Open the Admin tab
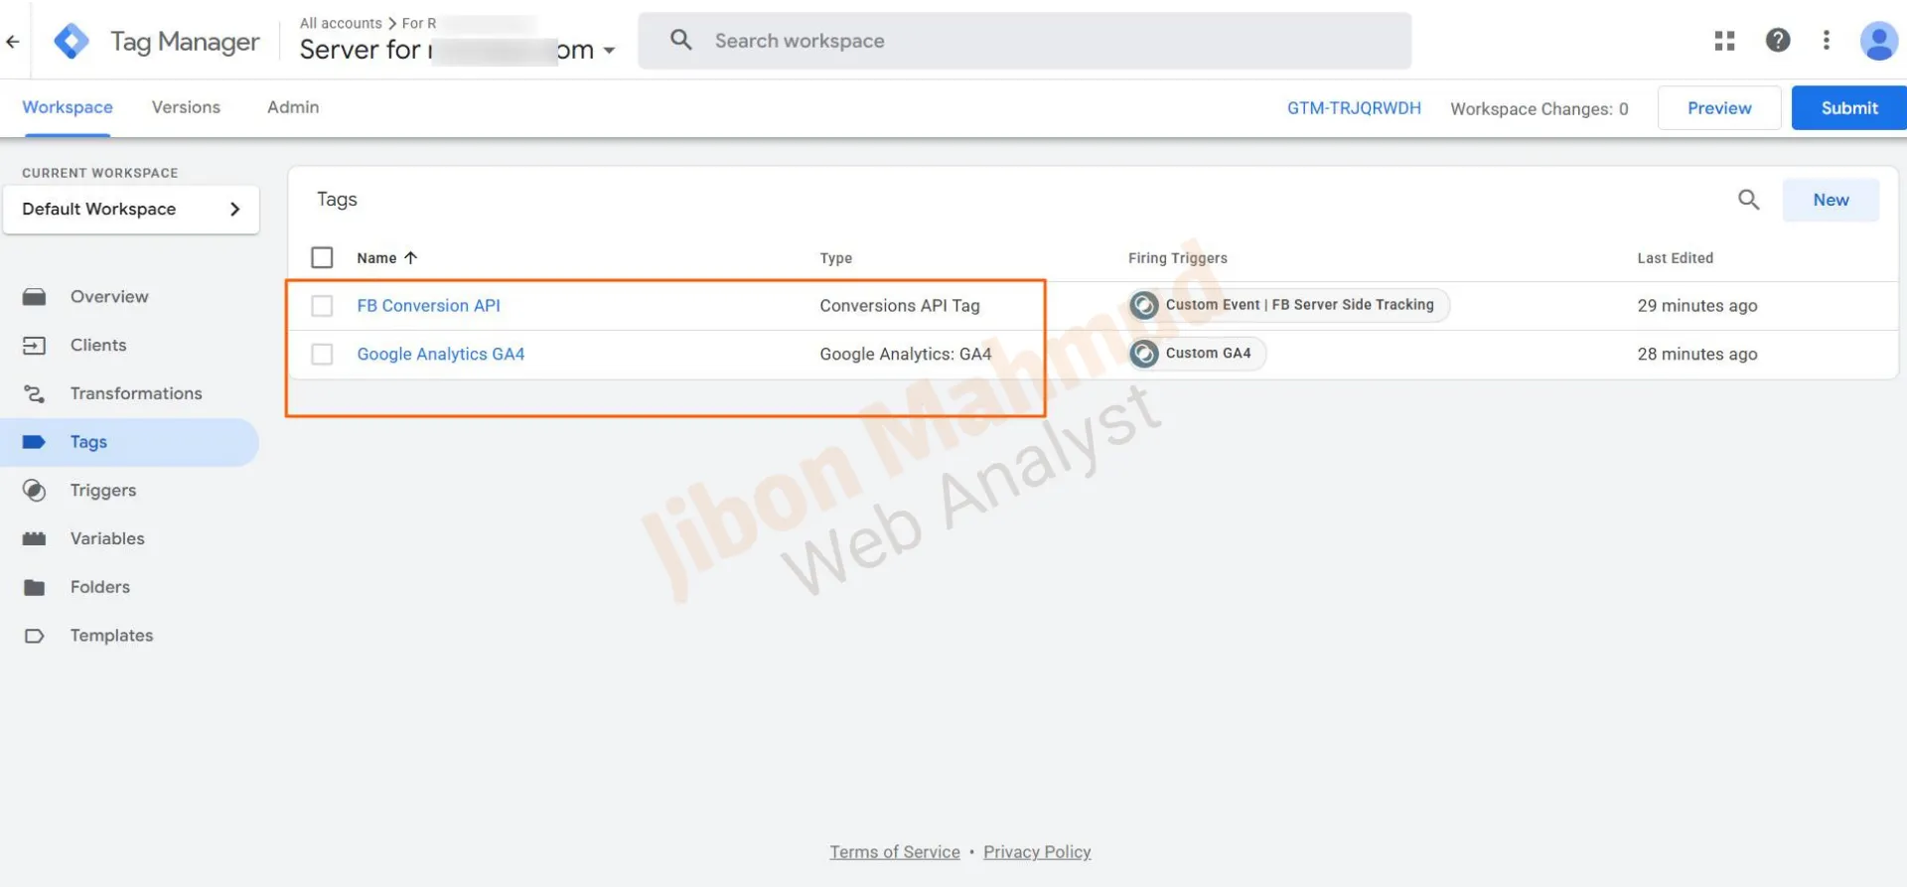Image resolution: width=1907 pixels, height=892 pixels. pos(293,107)
